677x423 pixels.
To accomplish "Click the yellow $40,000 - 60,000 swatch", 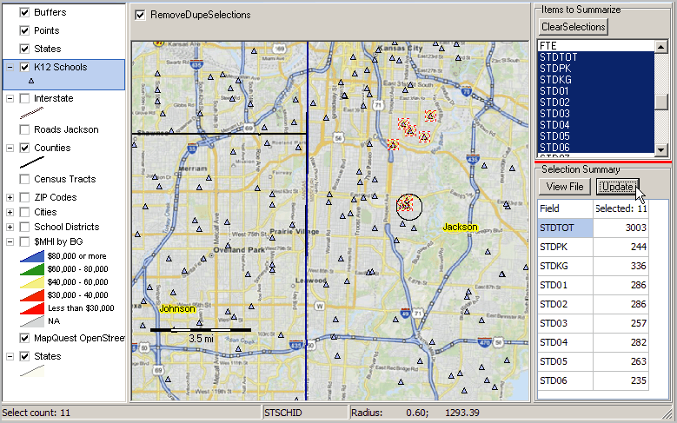I will point(32,282).
